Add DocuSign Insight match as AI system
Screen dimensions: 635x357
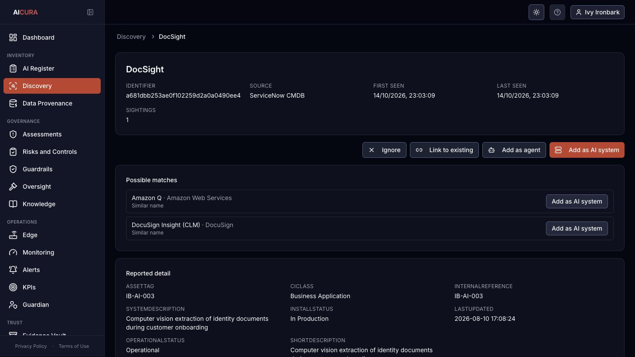point(577,228)
